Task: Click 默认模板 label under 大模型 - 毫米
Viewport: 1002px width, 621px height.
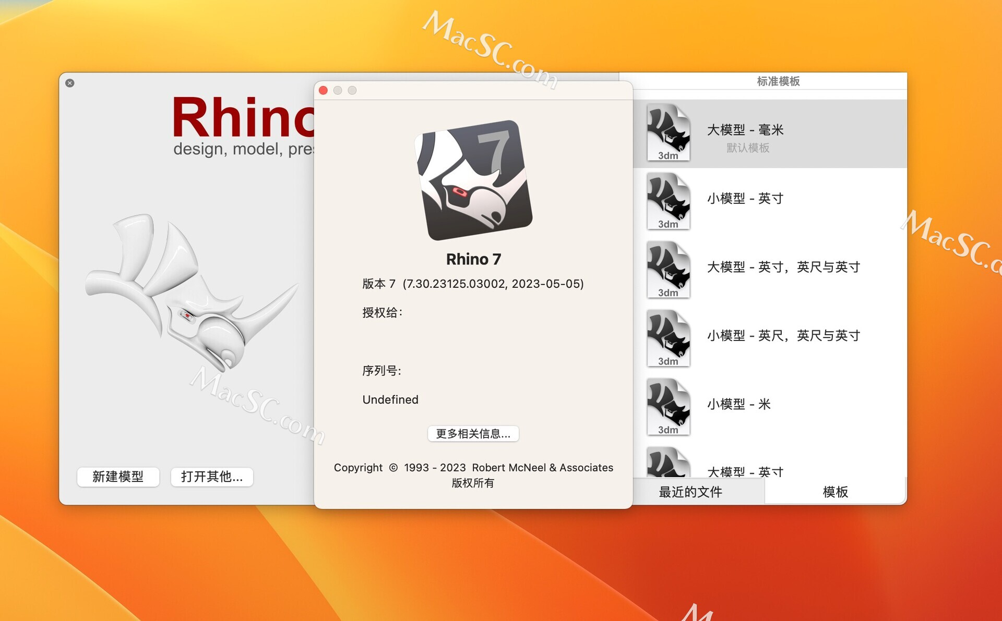Action: coord(748,148)
